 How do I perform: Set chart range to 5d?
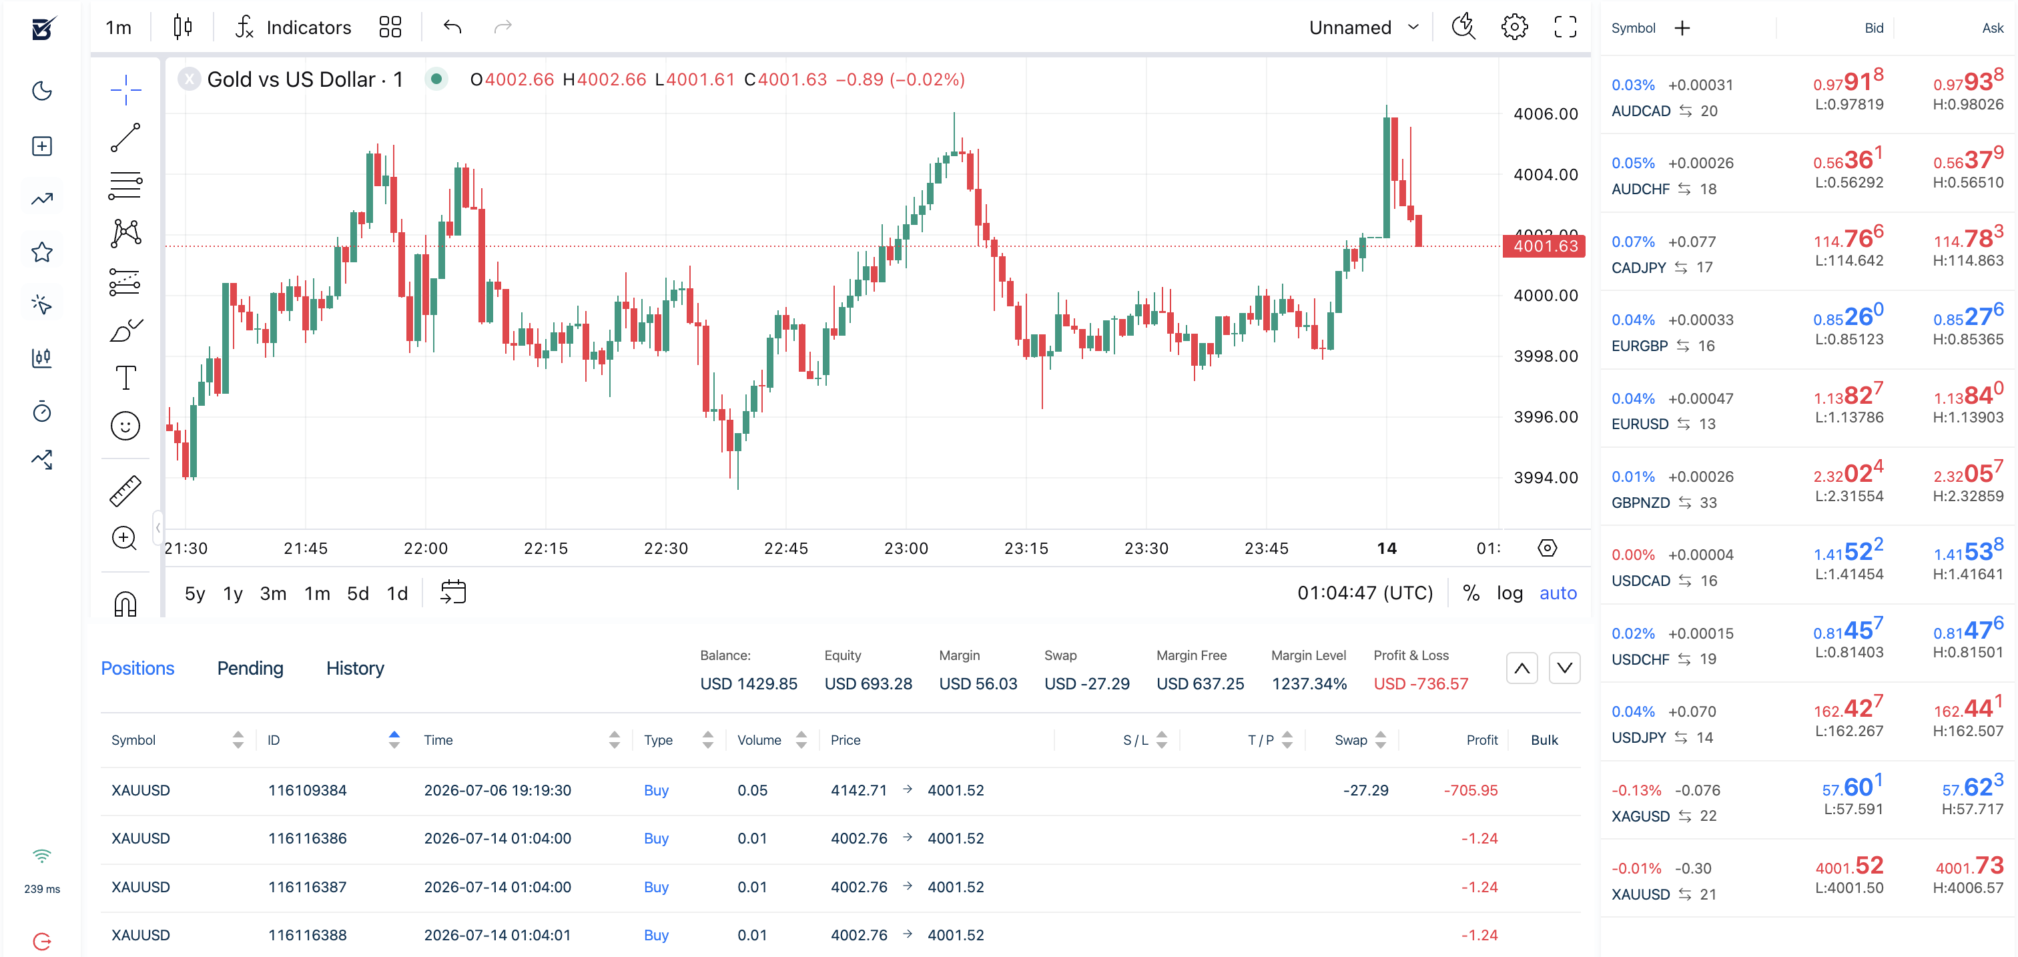tap(358, 594)
